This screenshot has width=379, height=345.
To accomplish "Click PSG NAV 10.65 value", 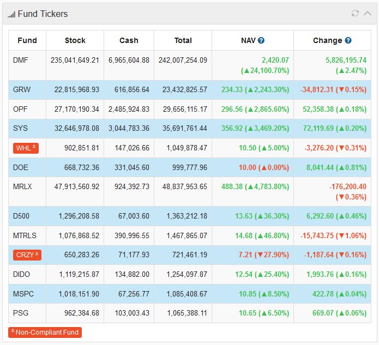I will (x=248, y=313).
